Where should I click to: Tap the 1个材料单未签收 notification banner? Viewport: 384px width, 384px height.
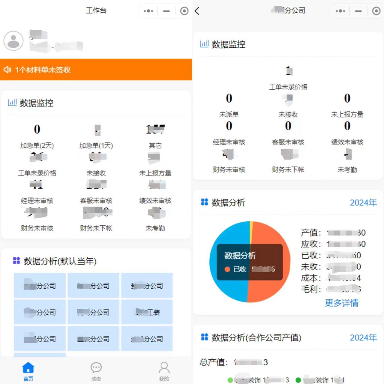coord(96,70)
